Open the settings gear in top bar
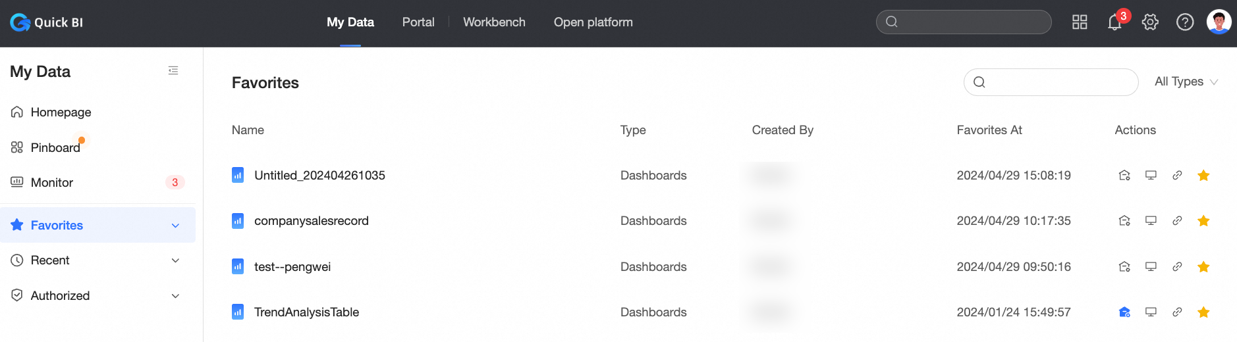Viewport: 1237px width, 342px height. coord(1150,22)
